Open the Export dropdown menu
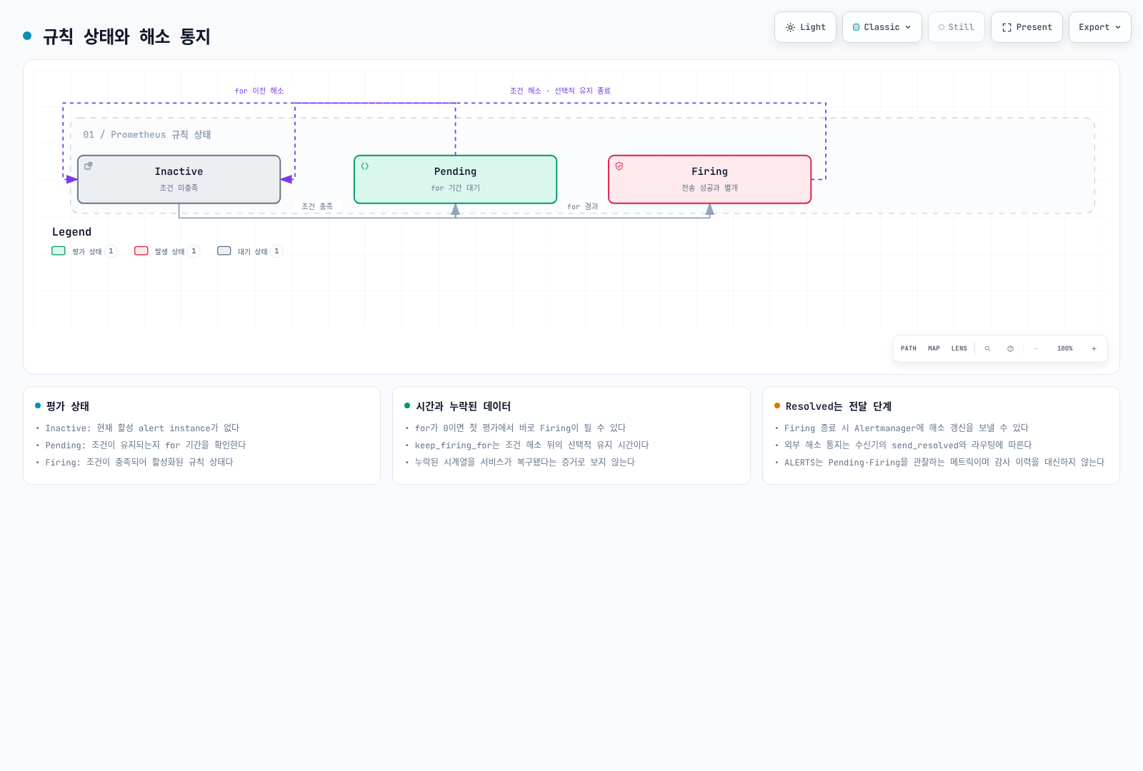 click(1100, 27)
